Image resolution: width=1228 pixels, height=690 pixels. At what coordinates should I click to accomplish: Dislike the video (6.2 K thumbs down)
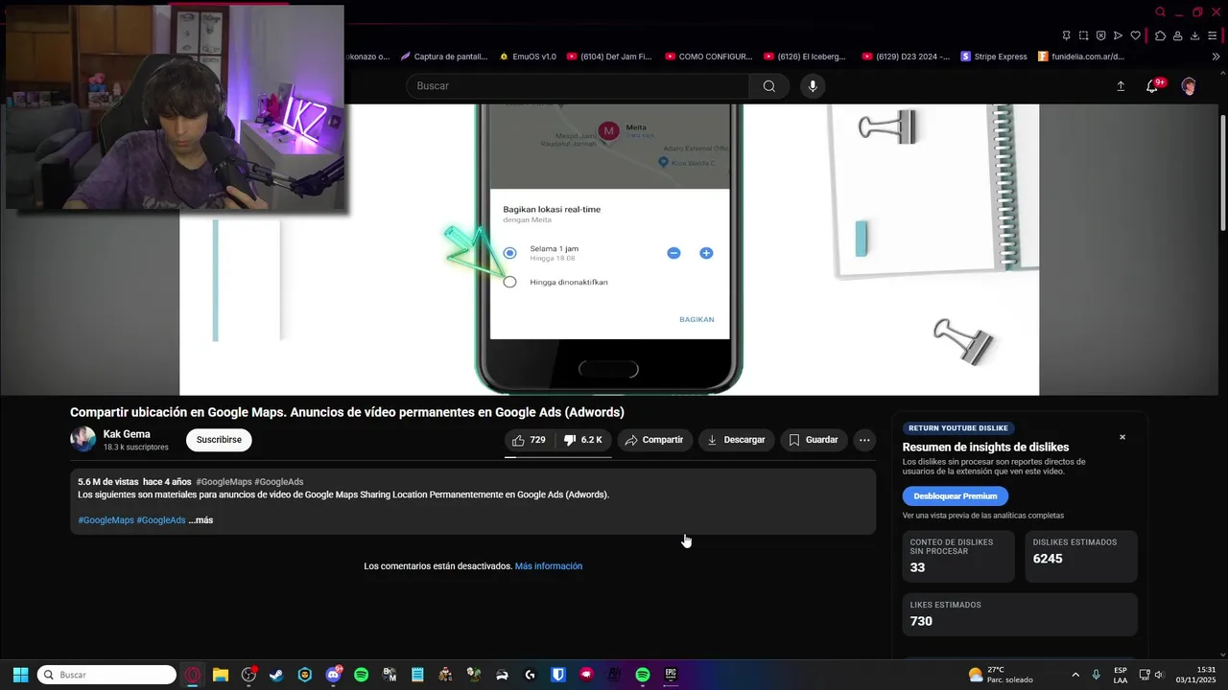click(583, 440)
